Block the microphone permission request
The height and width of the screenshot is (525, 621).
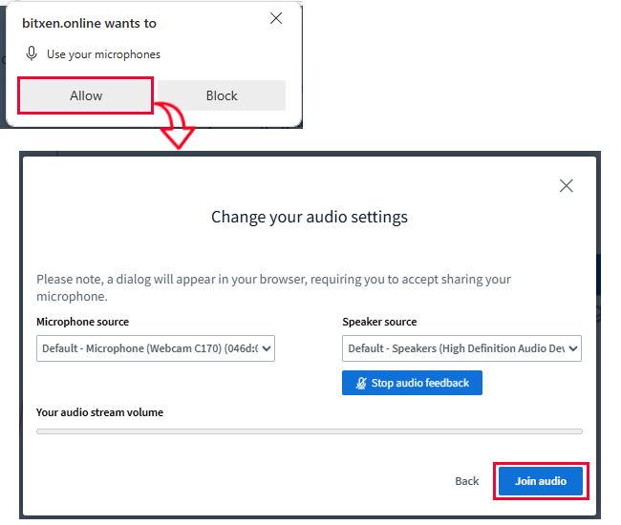click(222, 95)
